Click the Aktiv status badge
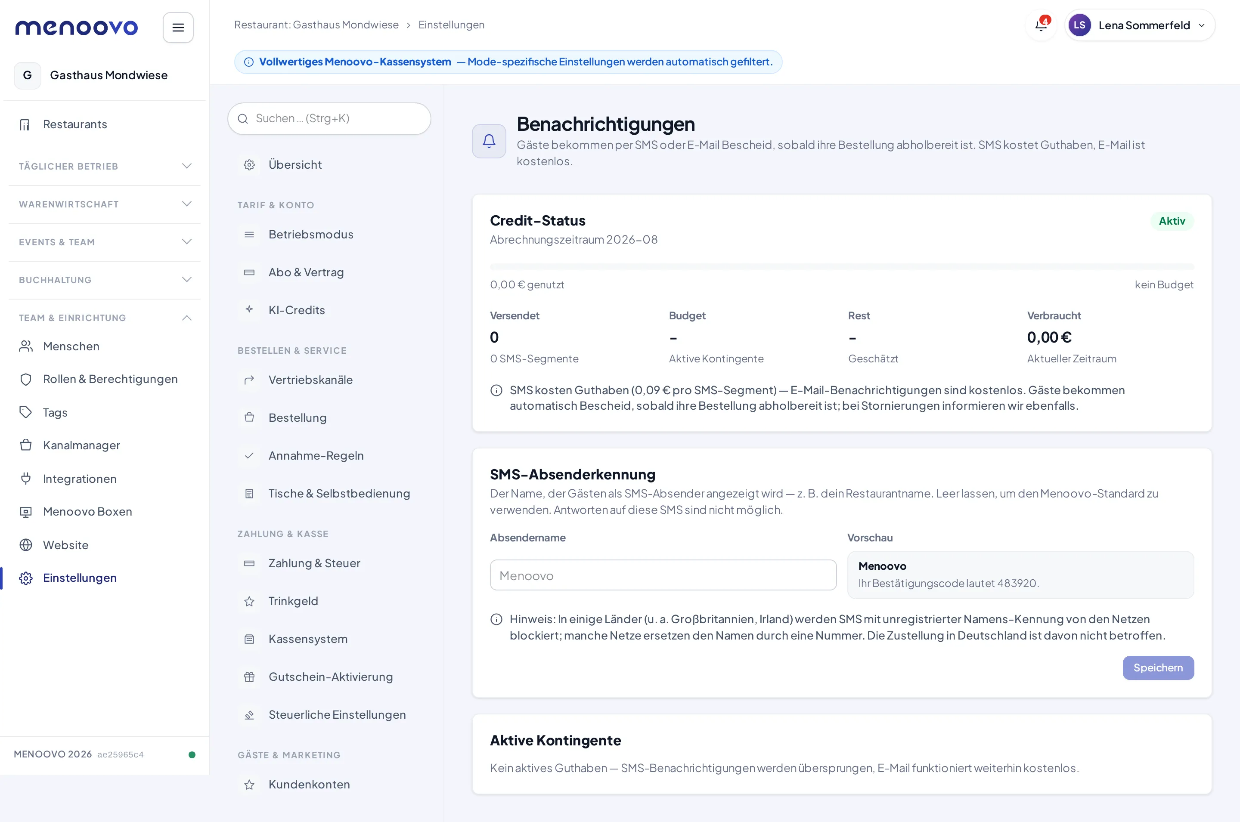 click(x=1171, y=221)
